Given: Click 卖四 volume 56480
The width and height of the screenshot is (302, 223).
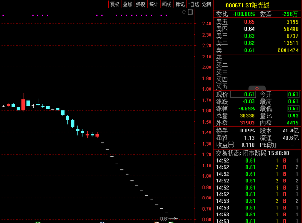Looking at the screenshot, I should pos(291,29).
